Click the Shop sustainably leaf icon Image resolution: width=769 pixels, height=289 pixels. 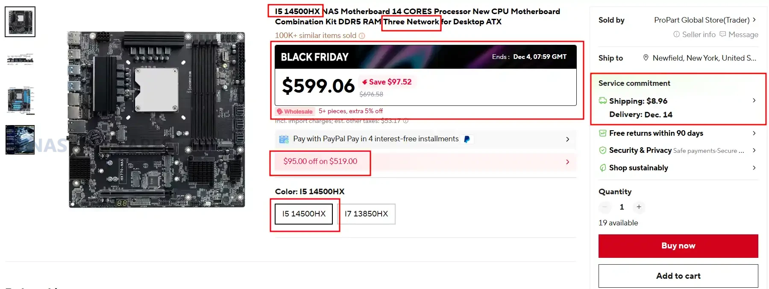coord(602,168)
